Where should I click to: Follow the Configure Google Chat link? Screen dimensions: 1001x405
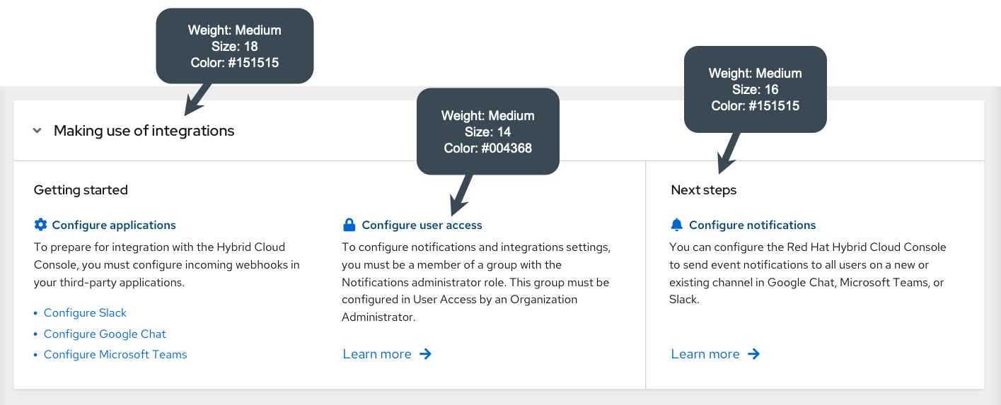[105, 334]
